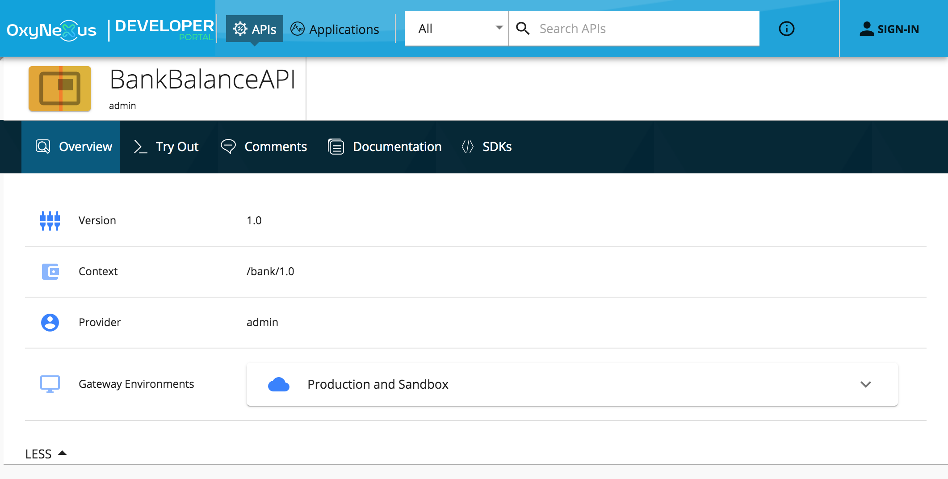948x479 pixels.
Task: Click the context value /bank/1.0
Action: pos(270,272)
